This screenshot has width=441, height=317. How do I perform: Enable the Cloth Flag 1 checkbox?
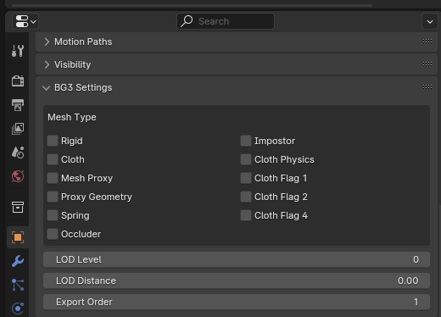coord(246,178)
